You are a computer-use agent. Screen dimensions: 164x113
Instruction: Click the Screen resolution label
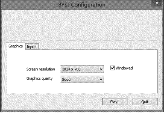click(41, 69)
